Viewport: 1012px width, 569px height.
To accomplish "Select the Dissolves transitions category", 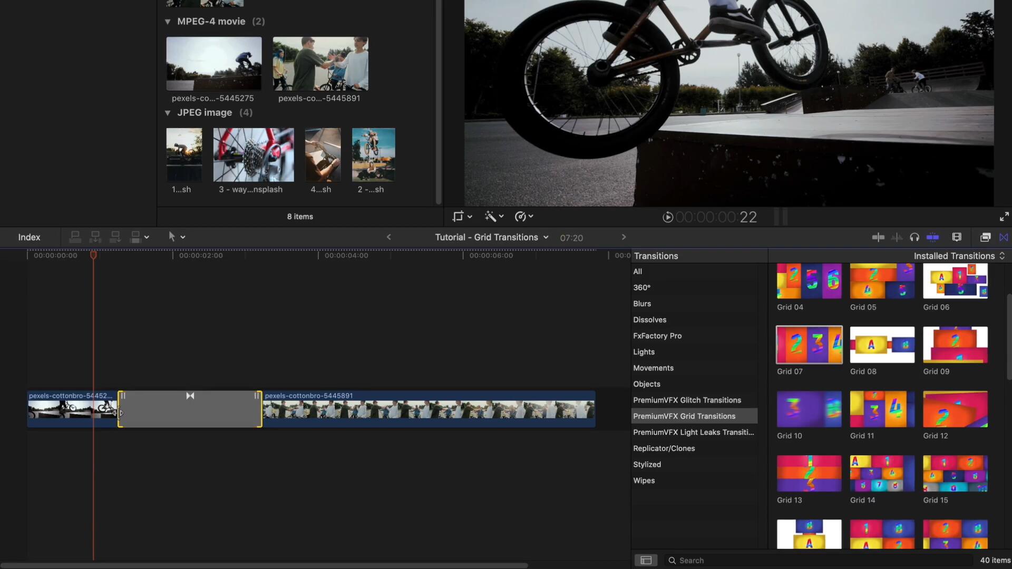I will click(650, 320).
